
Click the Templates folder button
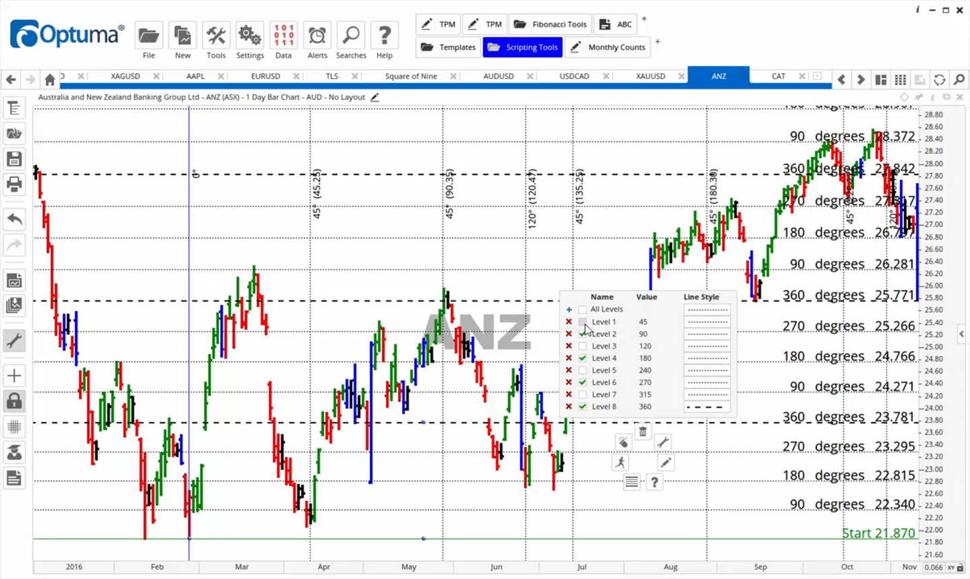click(x=449, y=47)
